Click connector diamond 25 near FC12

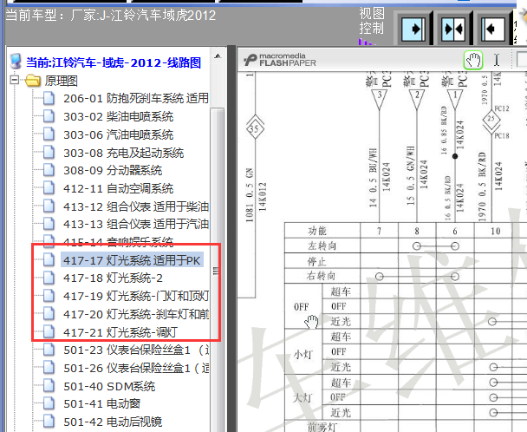491,119
